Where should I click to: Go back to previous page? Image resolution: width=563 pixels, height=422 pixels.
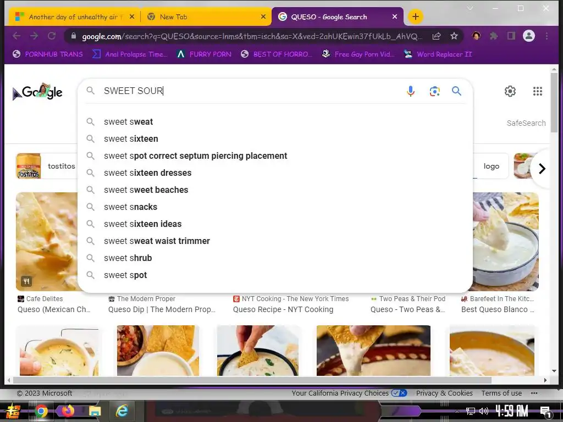(x=16, y=36)
